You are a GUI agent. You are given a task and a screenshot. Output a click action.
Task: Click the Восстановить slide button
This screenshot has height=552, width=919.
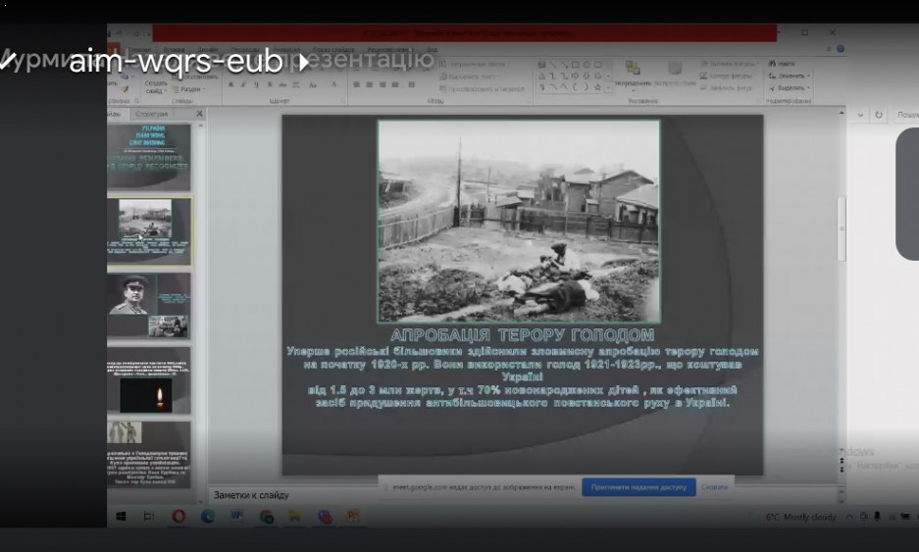(194, 76)
